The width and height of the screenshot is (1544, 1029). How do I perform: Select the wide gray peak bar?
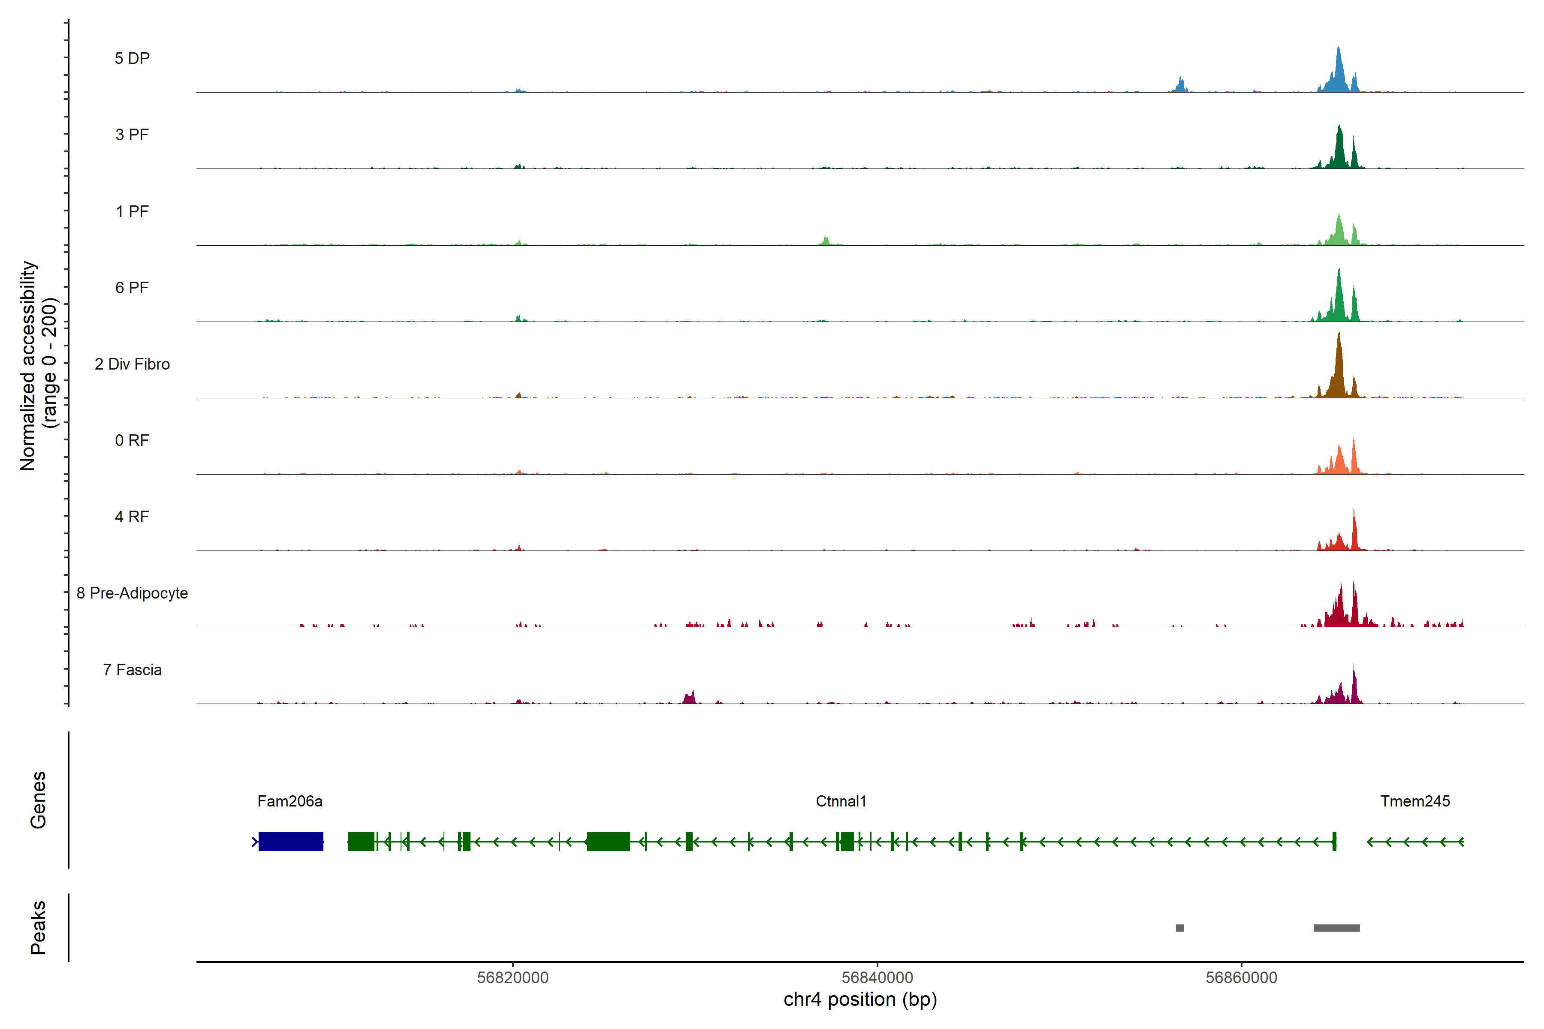[x=1336, y=928]
